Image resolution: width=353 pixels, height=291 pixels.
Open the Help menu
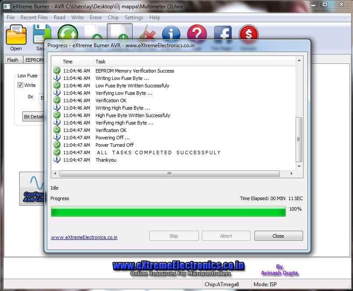click(x=155, y=17)
